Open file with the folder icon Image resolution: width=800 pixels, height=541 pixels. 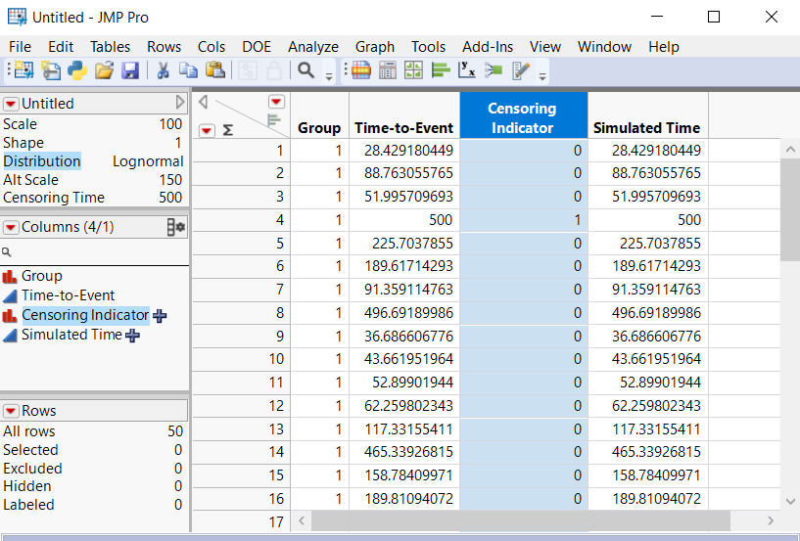pos(104,69)
